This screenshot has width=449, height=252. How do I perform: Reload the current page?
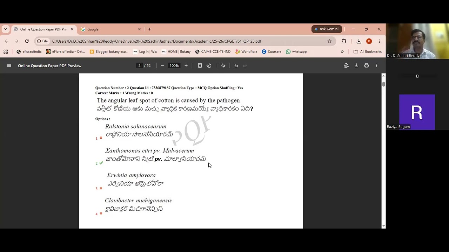coord(27,41)
